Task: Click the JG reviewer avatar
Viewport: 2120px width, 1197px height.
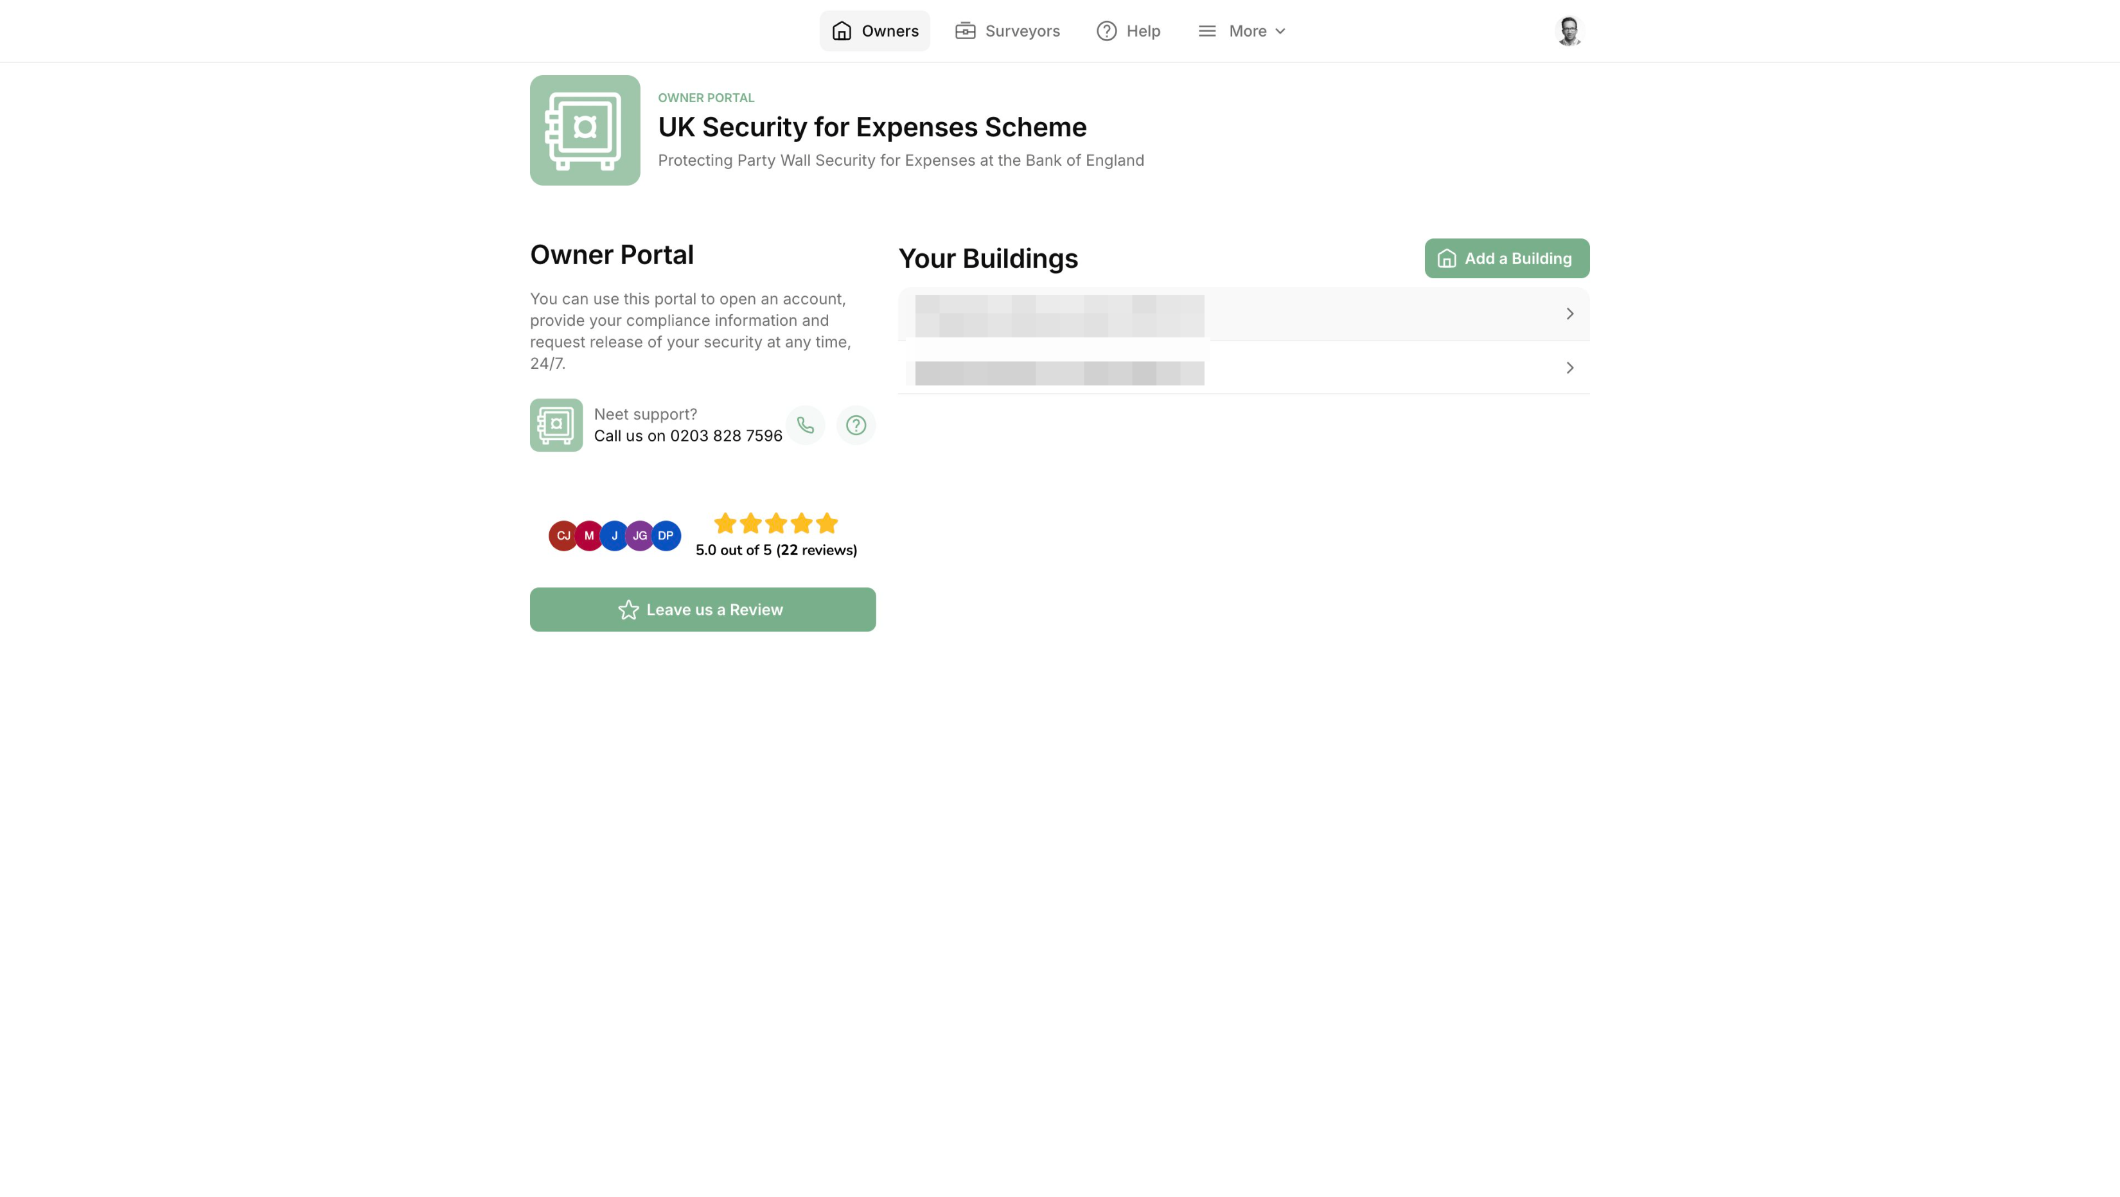Action: click(x=639, y=536)
